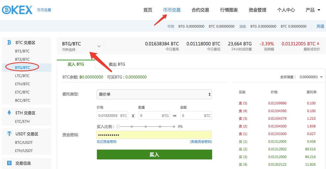The width and height of the screenshot is (326, 169).
Task: Click sell order 卖 (4) price 0.01334390
Action: 277,111
